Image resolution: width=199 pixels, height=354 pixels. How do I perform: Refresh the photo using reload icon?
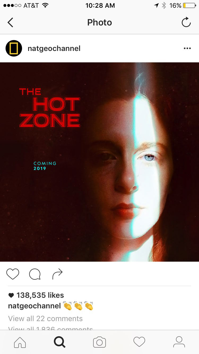186,22
